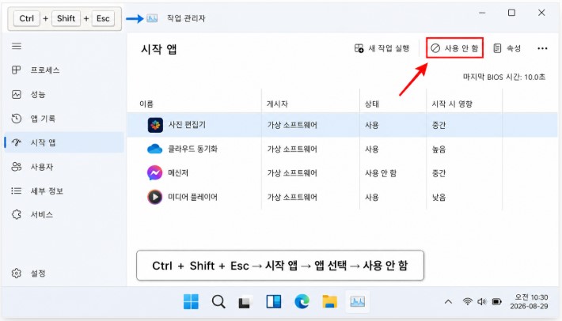This screenshot has width=562, height=321.
Task: Minimize the 작업 관리자 window
Action: [482, 13]
